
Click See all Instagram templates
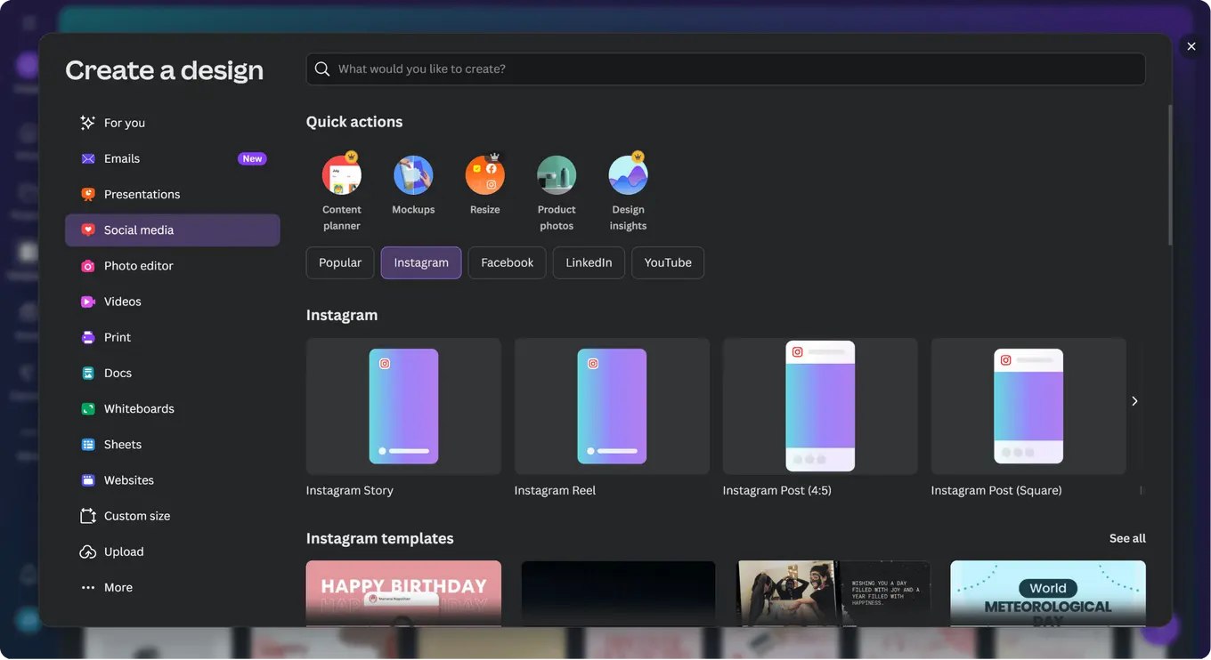pyautogui.click(x=1126, y=538)
